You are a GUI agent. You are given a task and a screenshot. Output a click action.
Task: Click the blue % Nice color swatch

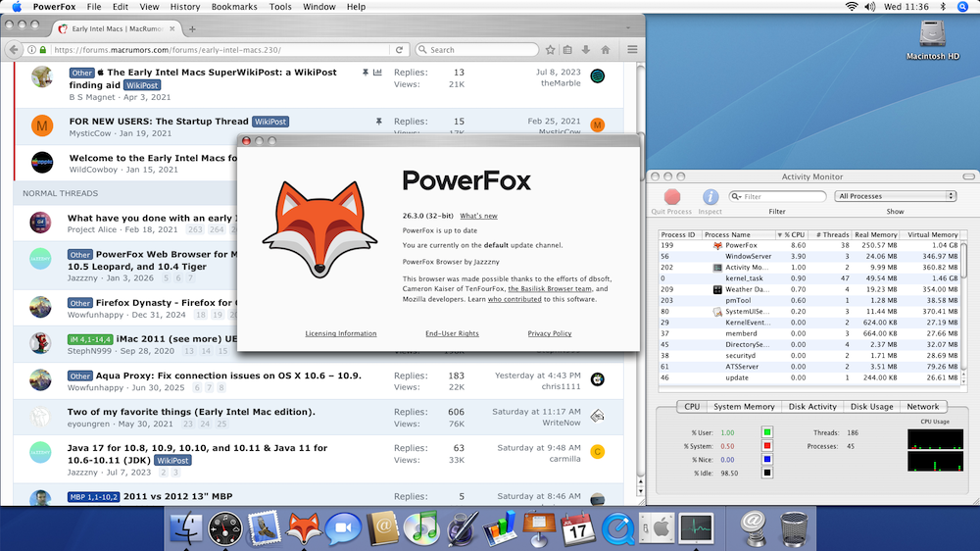click(x=767, y=459)
